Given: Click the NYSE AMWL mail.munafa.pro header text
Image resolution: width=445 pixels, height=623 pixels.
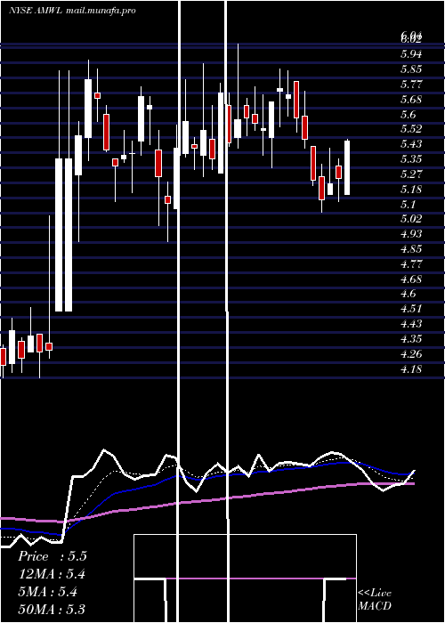Looking at the screenshot, I should tap(72, 11).
